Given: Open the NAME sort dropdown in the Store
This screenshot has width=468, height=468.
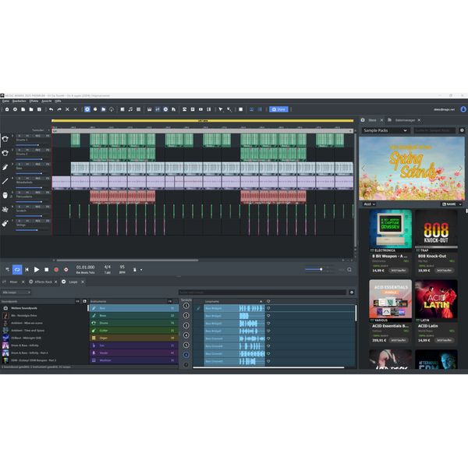Looking at the screenshot, I should pyautogui.click(x=452, y=204).
